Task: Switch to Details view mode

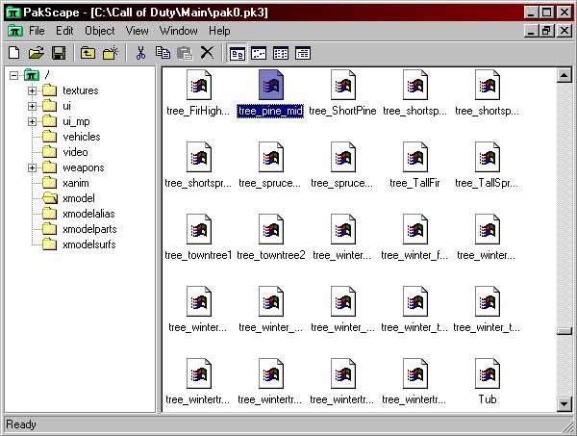Action: [x=303, y=53]
